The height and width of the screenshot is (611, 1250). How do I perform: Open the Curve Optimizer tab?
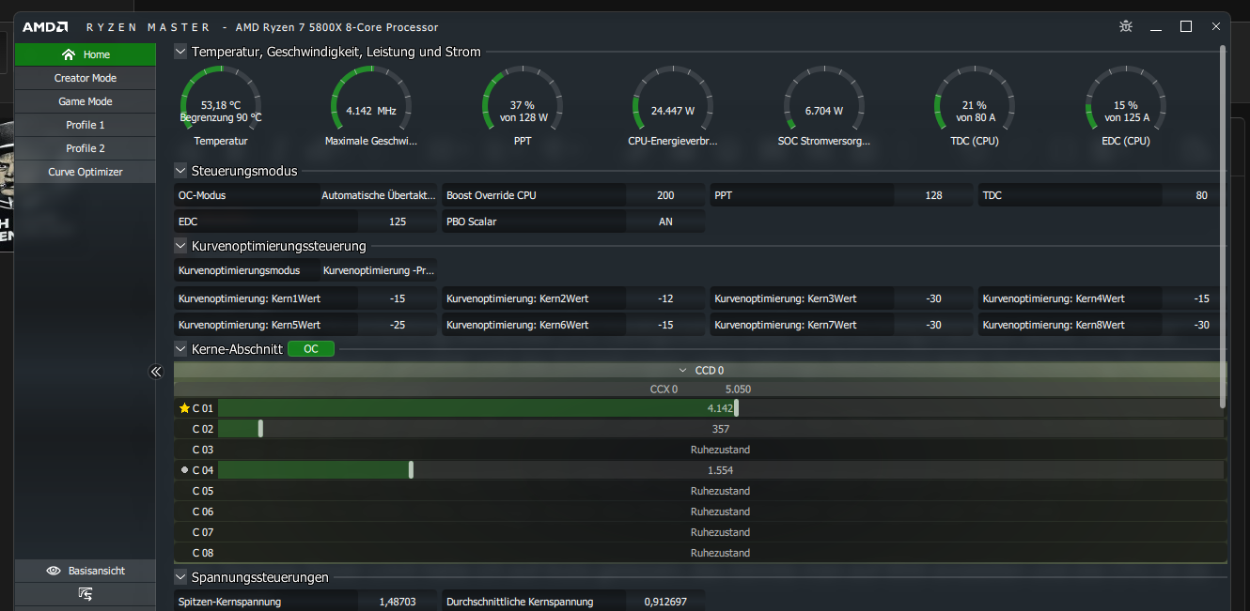point(86,172)
